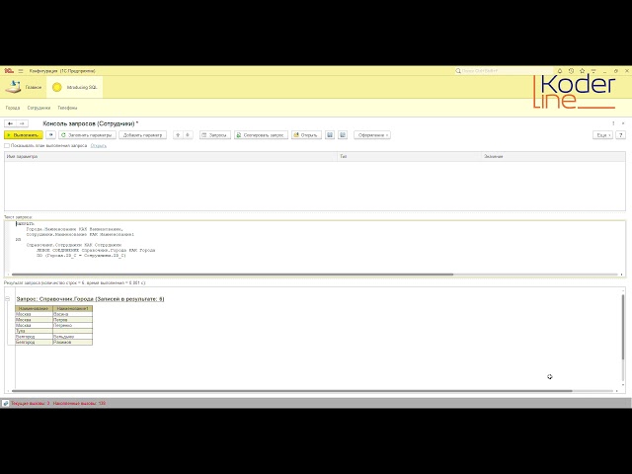Move parameter down with the down arrow
This screenshot has height=474, width=632.
[188, 135]
